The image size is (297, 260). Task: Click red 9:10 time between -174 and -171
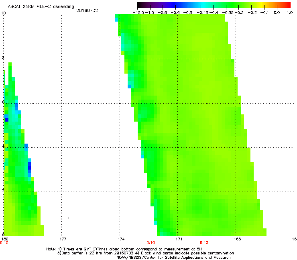[x=151, y=243]
